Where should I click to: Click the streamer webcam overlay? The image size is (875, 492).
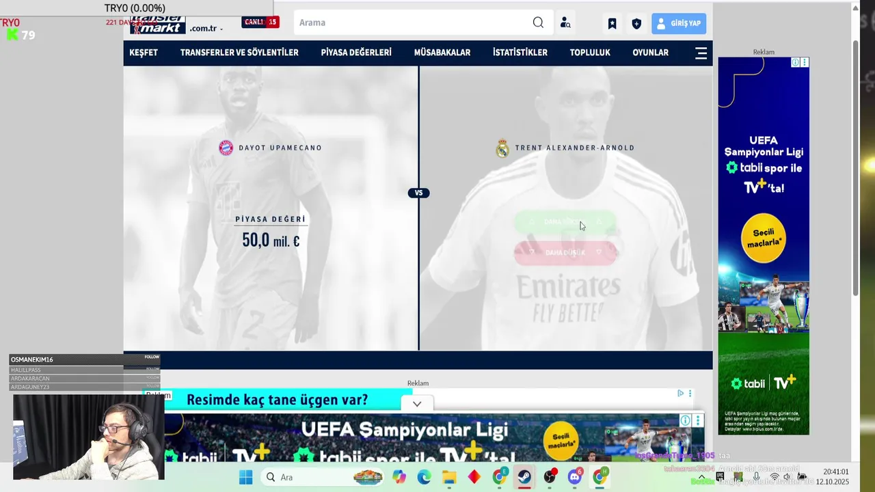pos(88,437)
